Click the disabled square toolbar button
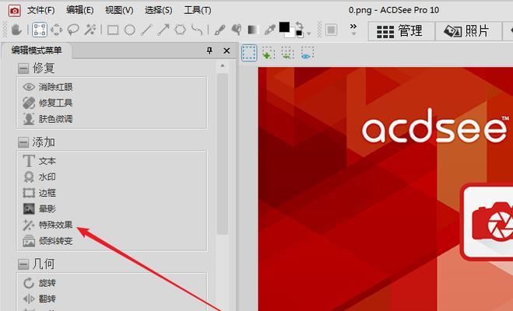The image size is (513, 311). pos(331,30)
